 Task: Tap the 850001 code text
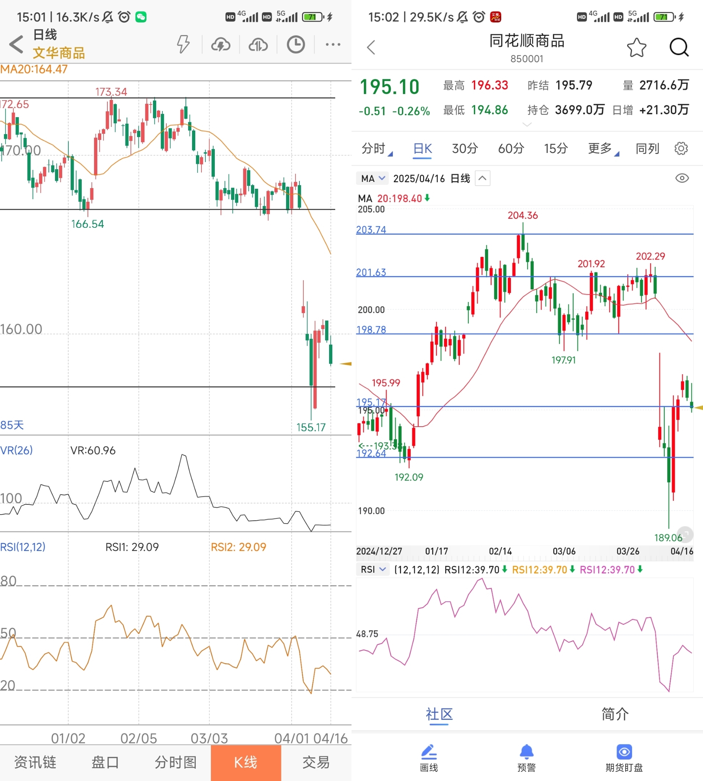click(527, 59)
